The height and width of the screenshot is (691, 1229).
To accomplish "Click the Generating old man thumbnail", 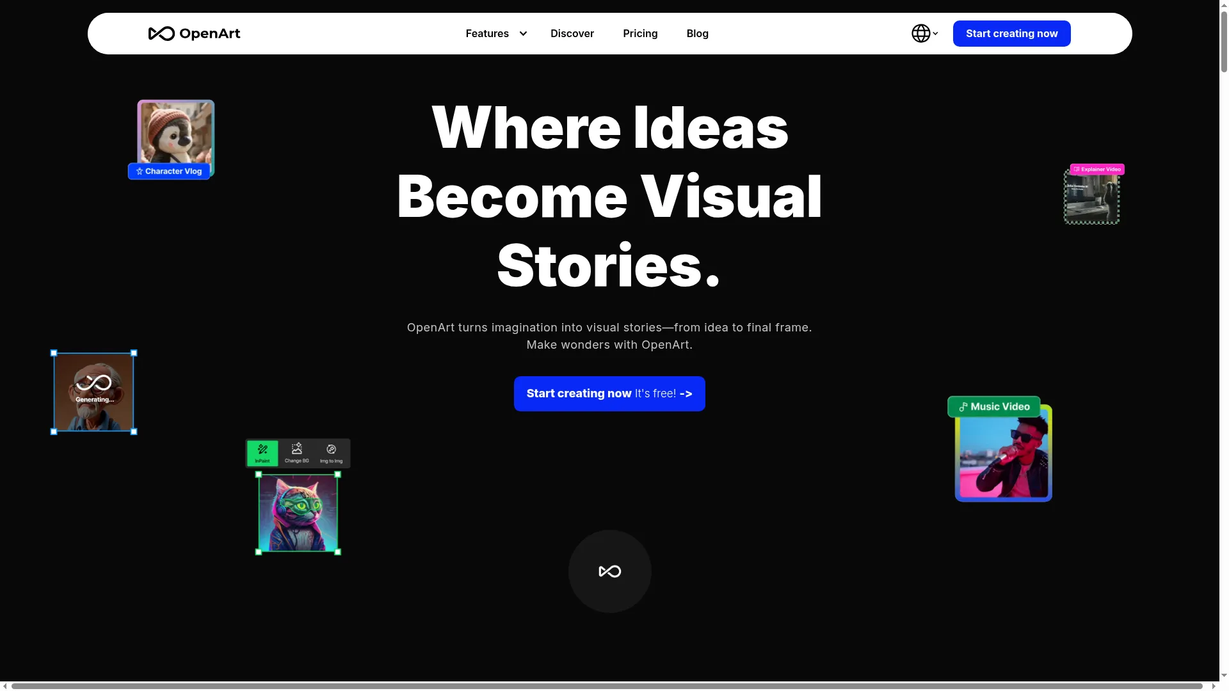I will 94,392.
